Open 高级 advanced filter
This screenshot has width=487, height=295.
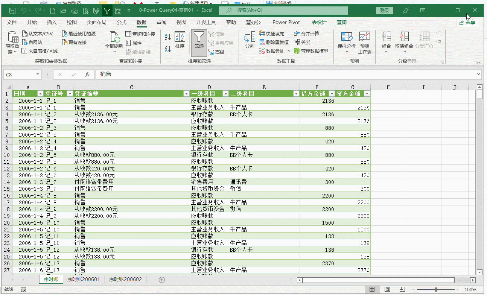pos(216,52)
